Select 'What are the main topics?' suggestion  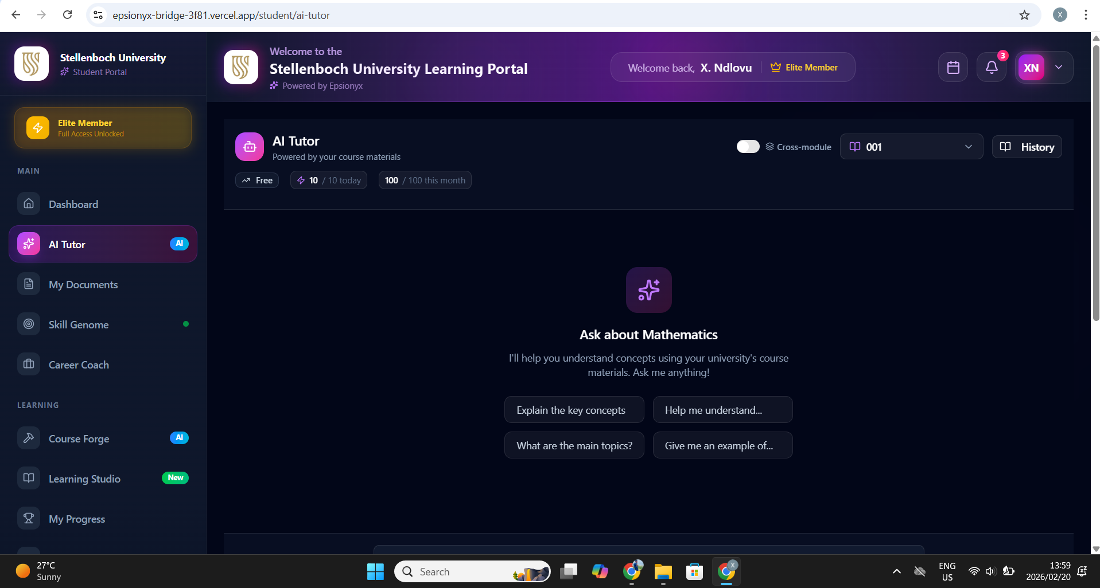(574, 445)
